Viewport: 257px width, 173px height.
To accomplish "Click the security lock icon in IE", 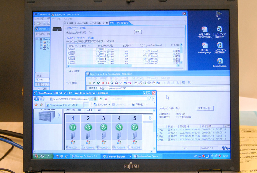I will pyautogui.click(x=95, y=99).
